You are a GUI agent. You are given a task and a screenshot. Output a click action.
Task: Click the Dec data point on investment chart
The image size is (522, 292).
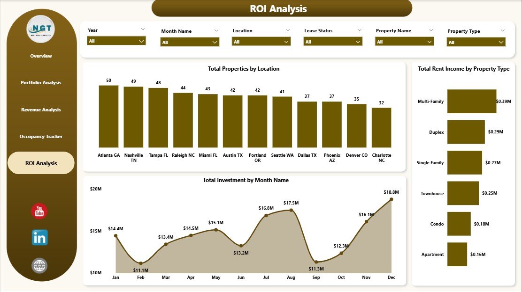click(x=391, y=199)
